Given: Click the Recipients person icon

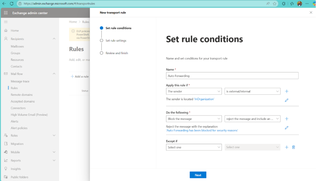Looking at the screenshot, I should coord(6,39).
